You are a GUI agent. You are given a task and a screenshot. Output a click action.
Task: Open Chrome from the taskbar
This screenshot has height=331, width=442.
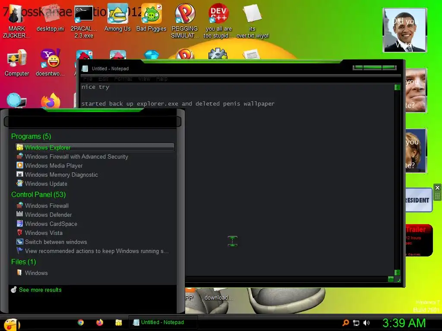[81, 322]
